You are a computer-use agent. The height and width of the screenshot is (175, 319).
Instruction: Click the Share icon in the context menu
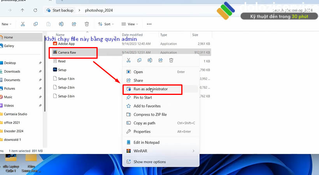point(160,60)
